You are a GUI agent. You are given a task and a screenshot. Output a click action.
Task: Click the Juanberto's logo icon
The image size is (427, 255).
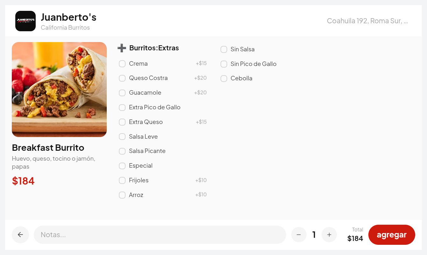[x=25, y=21]
